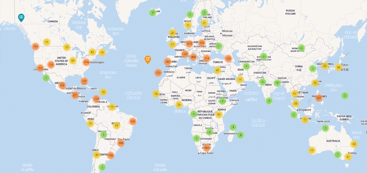367x173 pixels.
Task: Open the 89 cluster in central USA
Action: click(x=73, y=61)
